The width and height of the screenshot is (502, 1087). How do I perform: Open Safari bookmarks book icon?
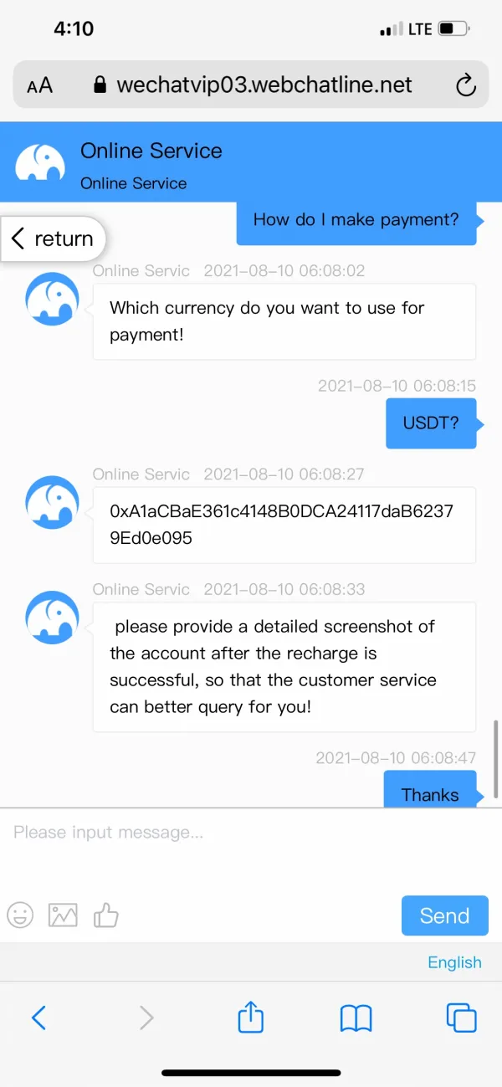(356, 1018)
